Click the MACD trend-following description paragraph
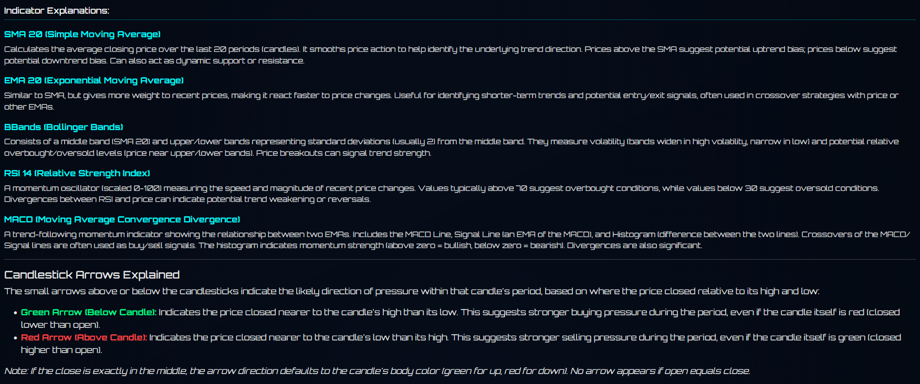 point(457,240)
